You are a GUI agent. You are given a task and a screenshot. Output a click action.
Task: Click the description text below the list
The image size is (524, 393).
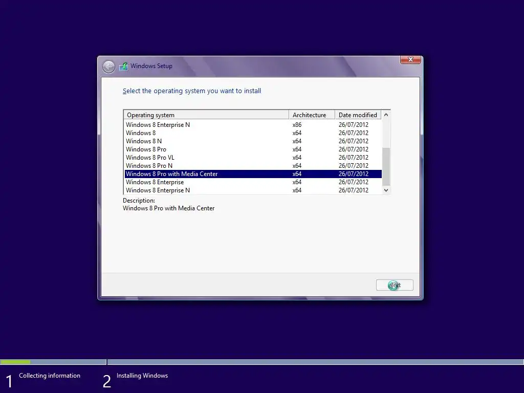pyautogui.click(x=168, y=208)
